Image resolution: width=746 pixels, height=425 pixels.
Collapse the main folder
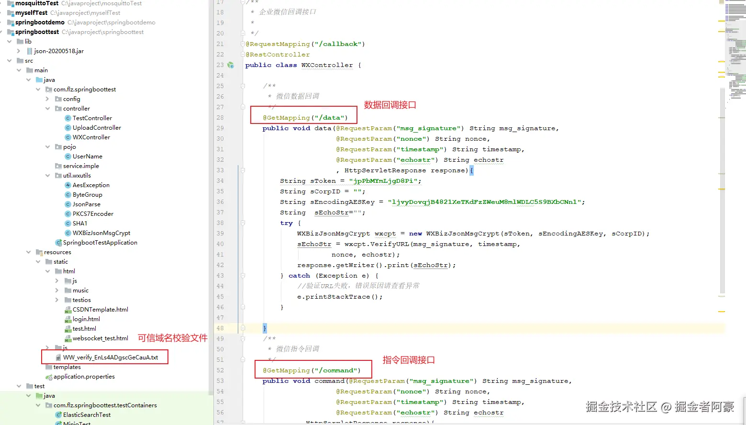pyautogui.click(x=19, y=70)
